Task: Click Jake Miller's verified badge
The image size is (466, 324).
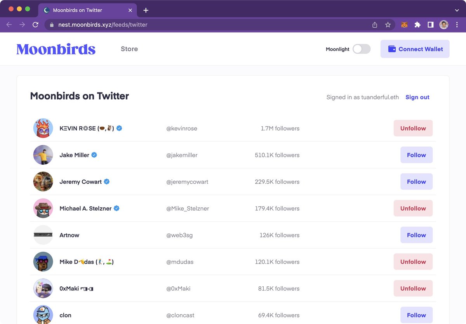Action: (x=94, y=155)
